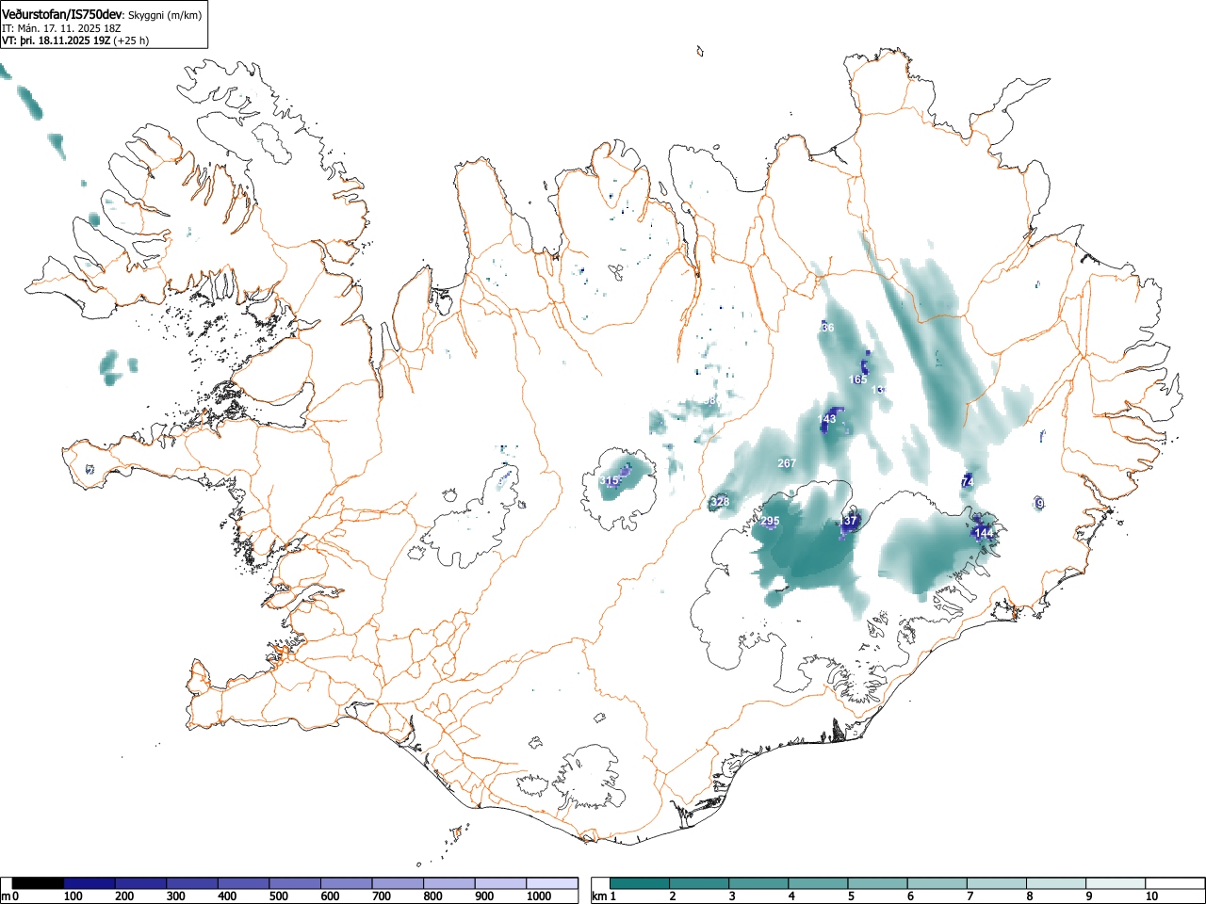The height and width of the screenshot is (904, 1206).
Task: Click the 300–400 m legend swatch
Action: (192, 883)
